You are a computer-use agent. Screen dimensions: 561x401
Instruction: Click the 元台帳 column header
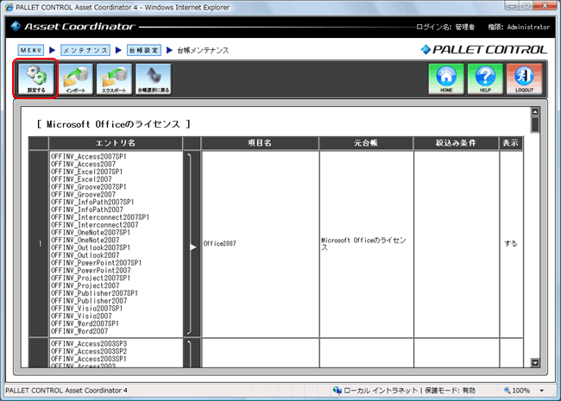[x=366, y=143]
